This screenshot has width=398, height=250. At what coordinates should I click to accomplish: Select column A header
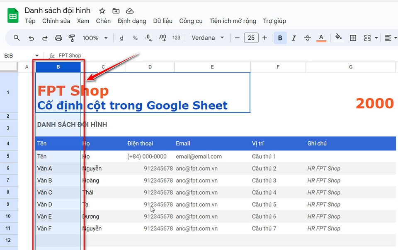coord(27,67)
